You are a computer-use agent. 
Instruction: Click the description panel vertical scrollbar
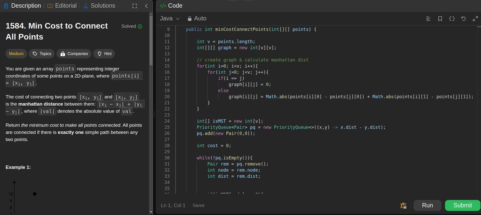(151, 40)
